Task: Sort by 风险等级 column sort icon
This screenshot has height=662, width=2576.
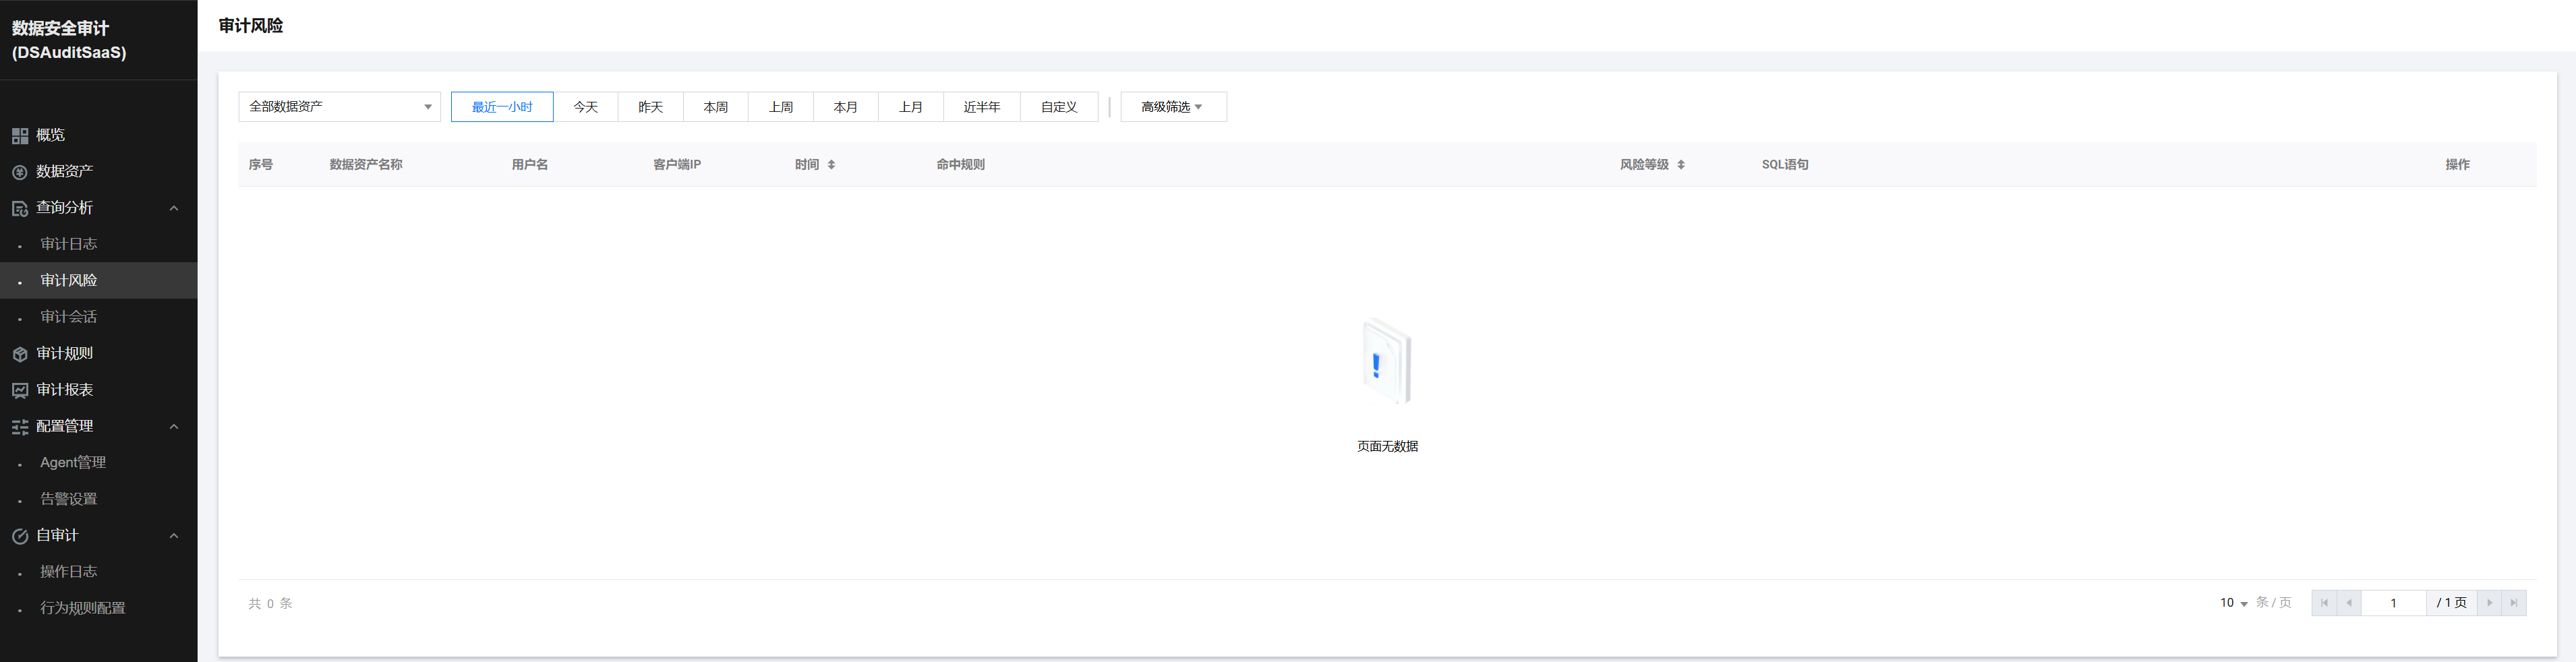Action: click(x=1681, y=165)
